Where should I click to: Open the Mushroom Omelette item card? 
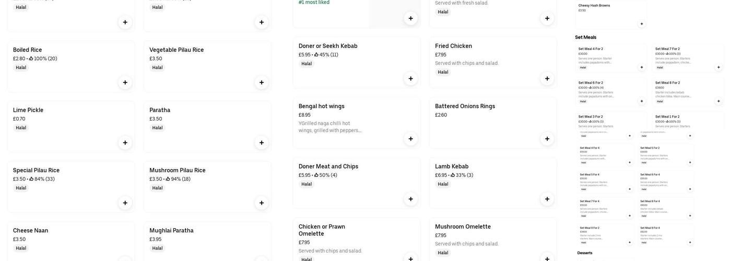click(480, 235)
